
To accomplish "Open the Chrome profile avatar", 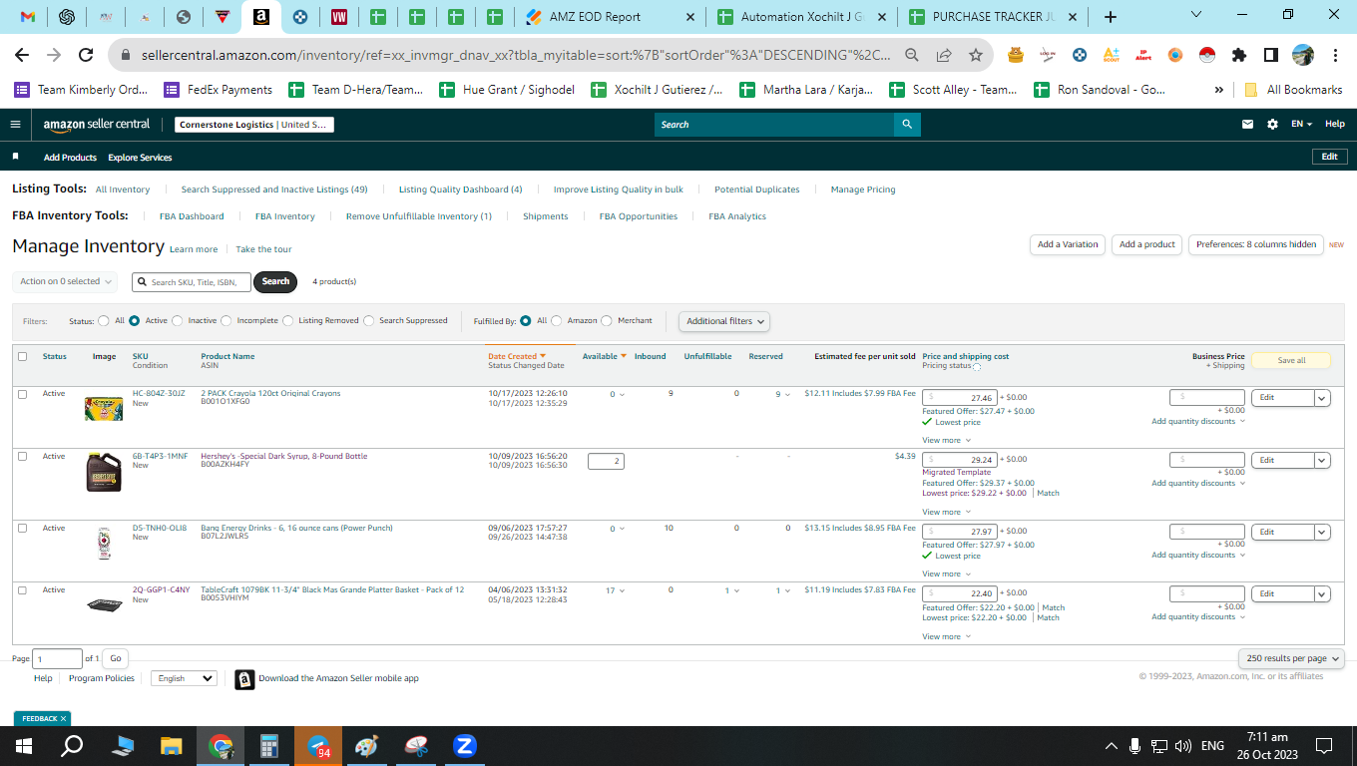I will [1303, 56].
